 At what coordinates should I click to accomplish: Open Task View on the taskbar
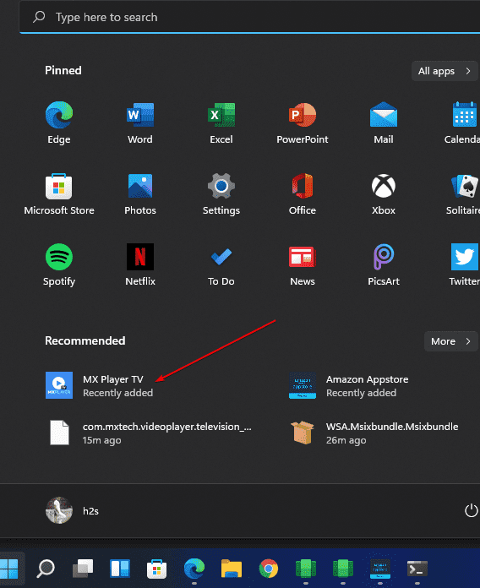tap(83, 569)
